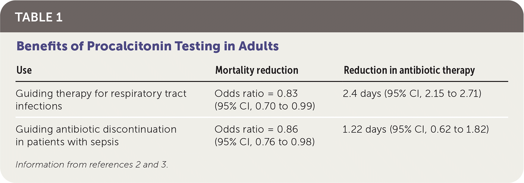The height and width of the screenshot is (183, 524).
Task: Click the word "infections" in first row
Action: coord(39,106)
